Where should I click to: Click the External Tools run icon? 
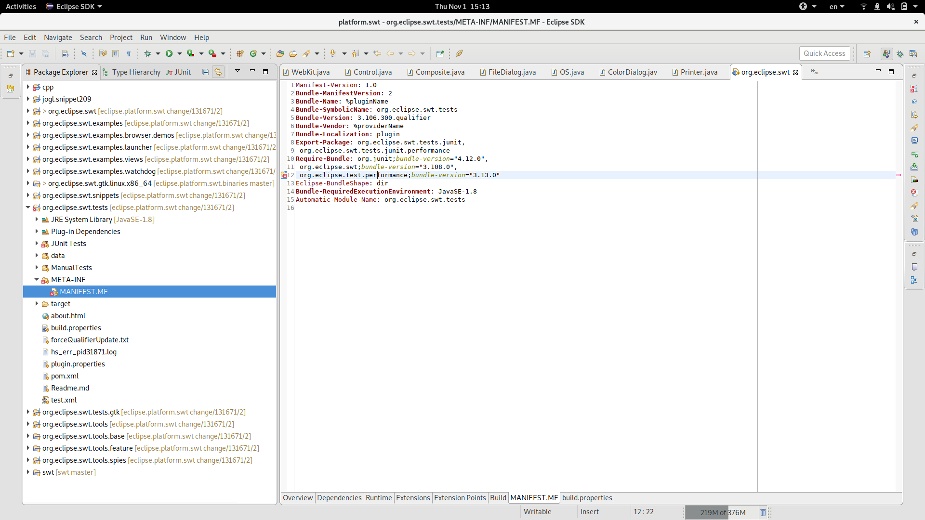tap(212, 53)
